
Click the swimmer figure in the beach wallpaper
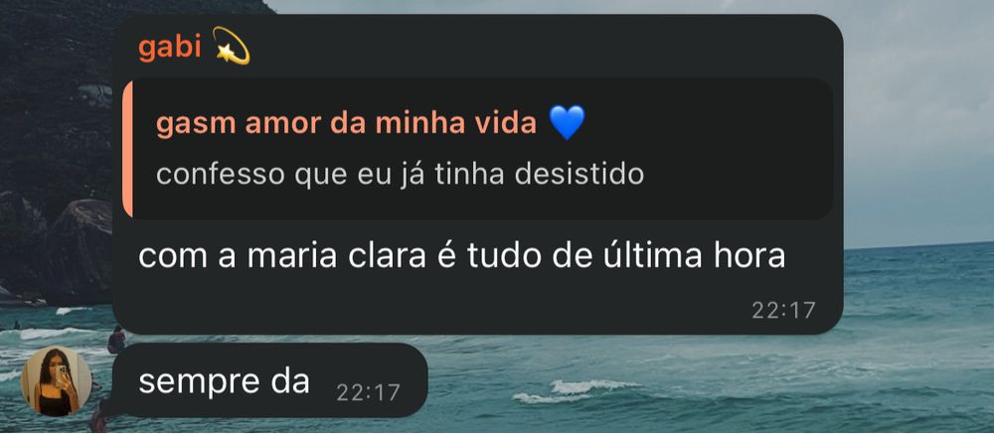(x=116, y=341)
